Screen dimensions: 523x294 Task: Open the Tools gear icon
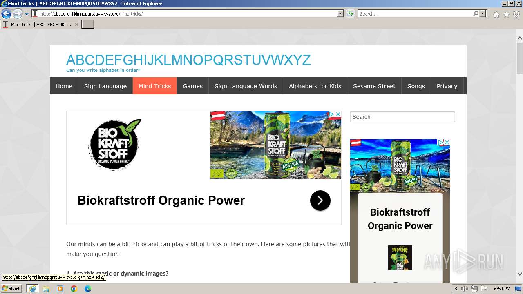pyautogui.click(x=516, y=14)
